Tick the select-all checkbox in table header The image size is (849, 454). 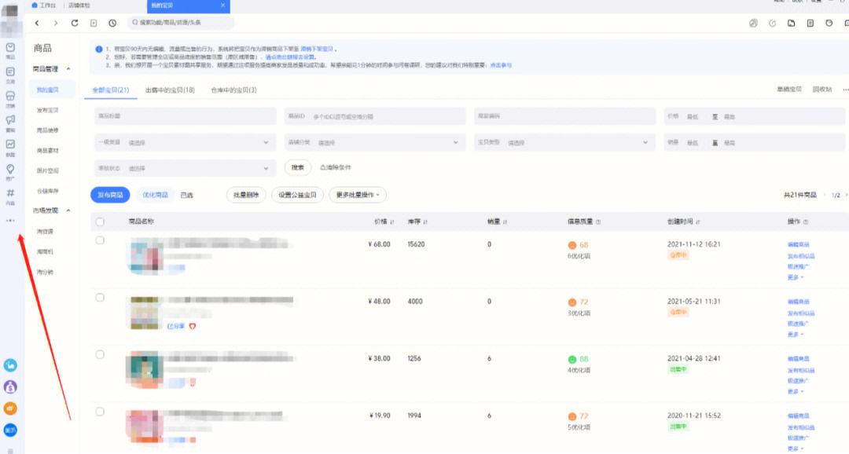click(100, 222)
